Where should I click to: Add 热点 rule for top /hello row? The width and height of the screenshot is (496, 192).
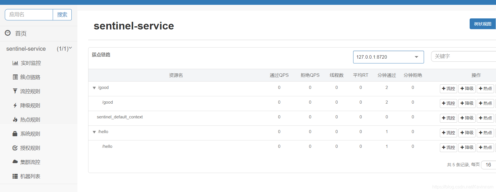[485, 133]
